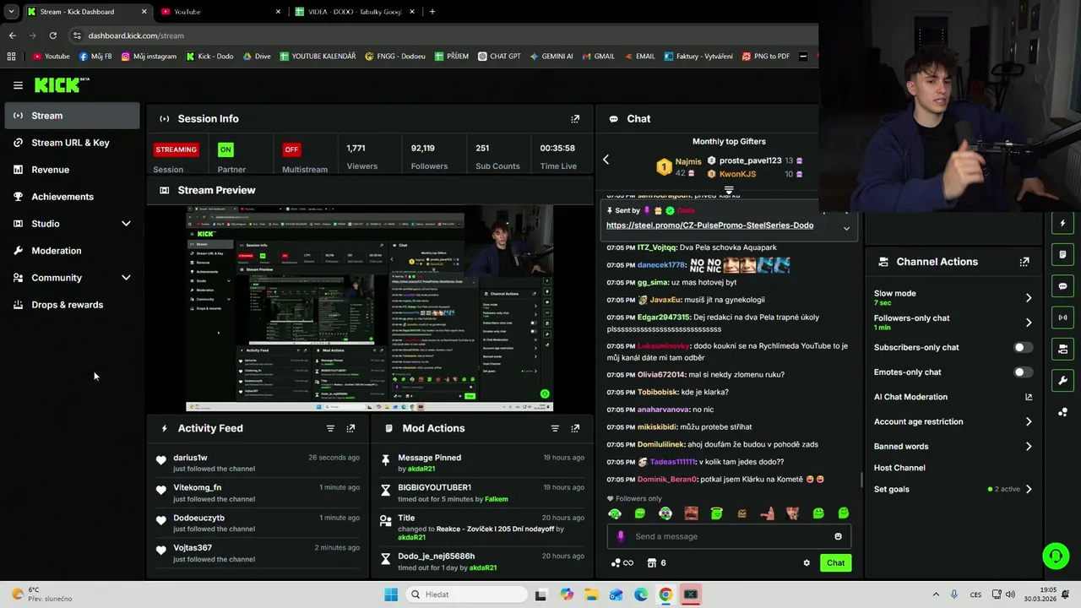This screenshot has height=608, width=1081.
Task: Click danecek1778 username in chat
Action: 661,265
